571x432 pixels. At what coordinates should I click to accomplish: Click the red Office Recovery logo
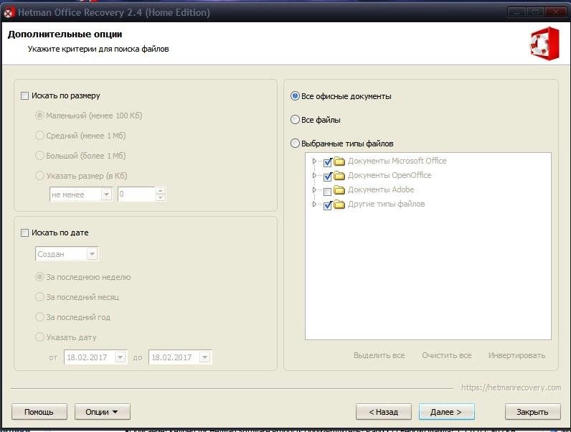click(x=544, y=43)
